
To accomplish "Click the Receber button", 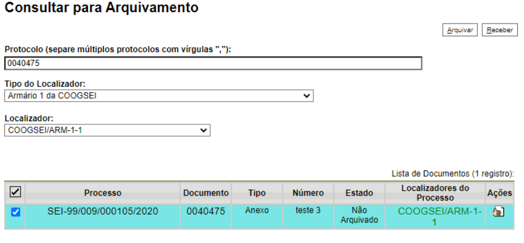I will coord(498,30).
